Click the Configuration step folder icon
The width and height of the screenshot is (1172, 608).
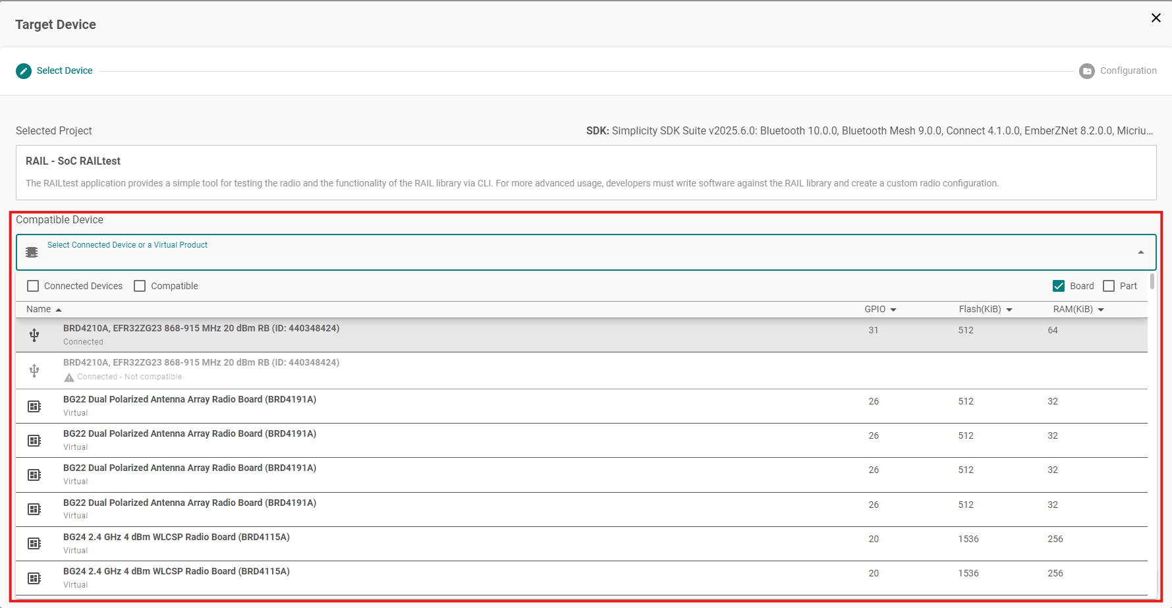(x=1086, y=71)
